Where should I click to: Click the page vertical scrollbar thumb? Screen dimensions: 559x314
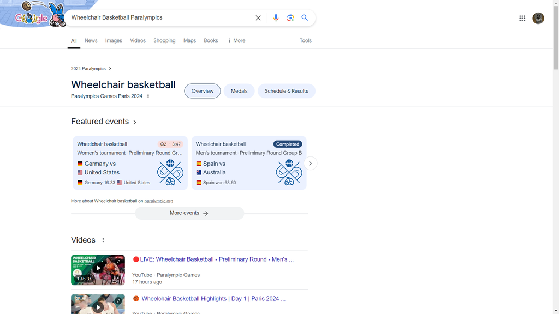tap(556, 38)
